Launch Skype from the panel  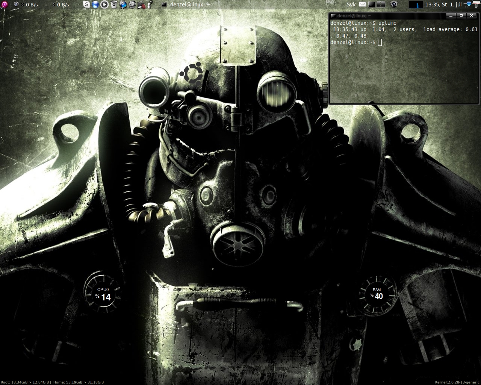[x=87, y=5]
